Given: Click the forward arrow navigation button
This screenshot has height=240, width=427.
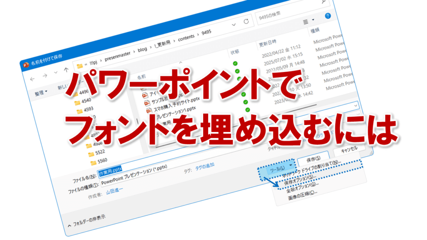Looking at the screenshot, I should tap(45, 75).
